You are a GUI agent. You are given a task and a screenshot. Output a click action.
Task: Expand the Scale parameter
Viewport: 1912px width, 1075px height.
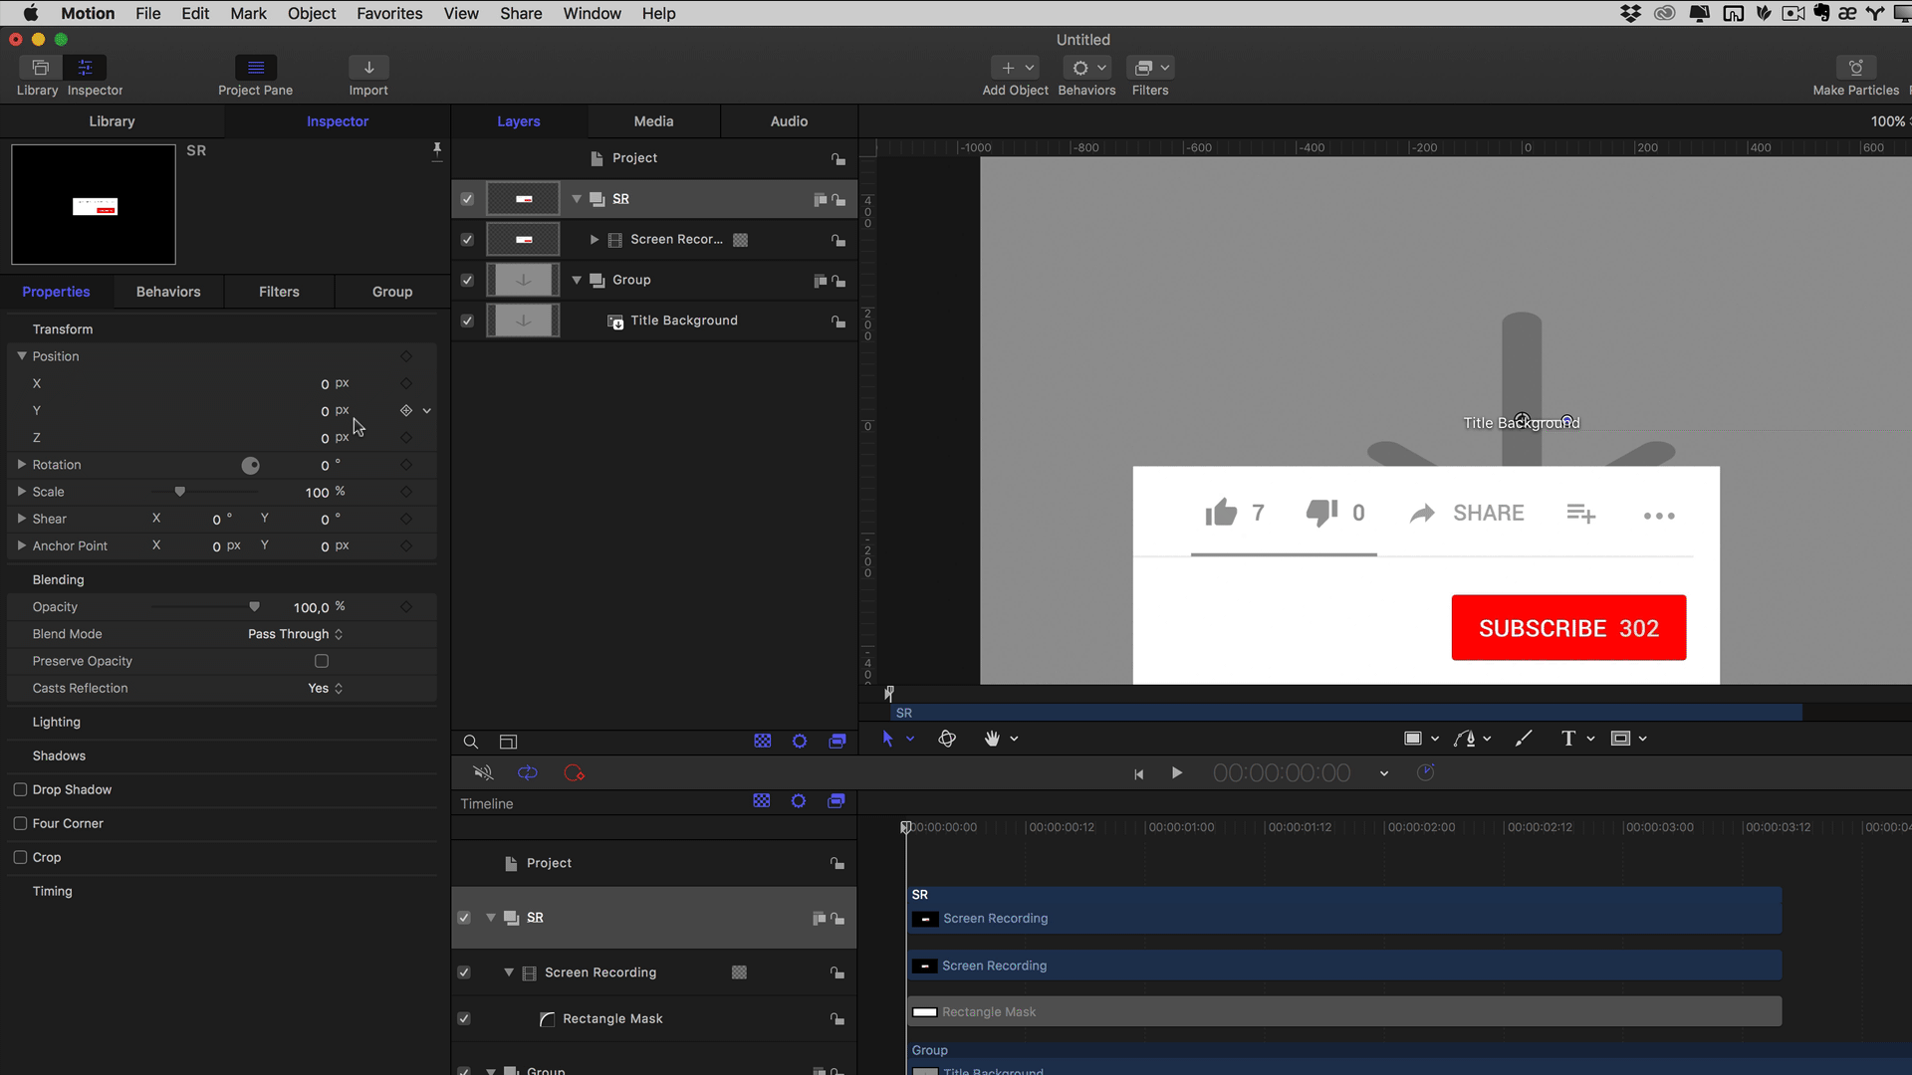(21, 491)
